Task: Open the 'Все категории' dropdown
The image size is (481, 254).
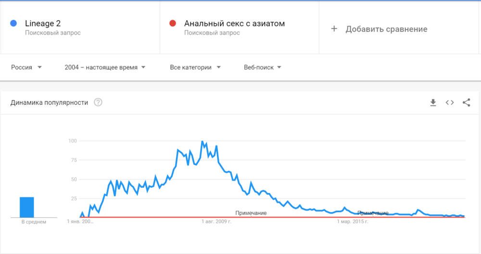Action: [x=195, y=67]
